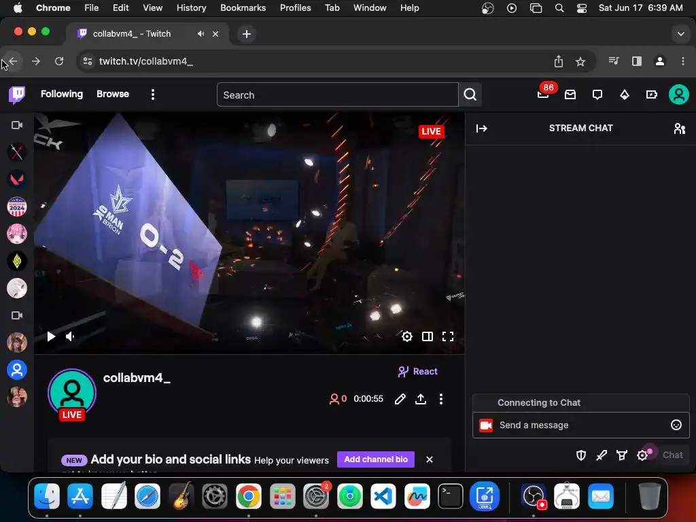Click the Add channel bio button
Viewport: 696px width, 522px height.
[x=376, y=459]
